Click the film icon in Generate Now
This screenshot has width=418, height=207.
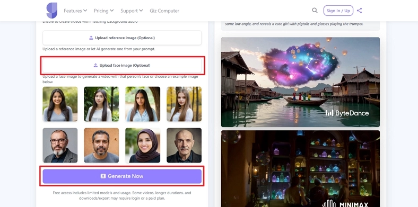tap(103, 176)
